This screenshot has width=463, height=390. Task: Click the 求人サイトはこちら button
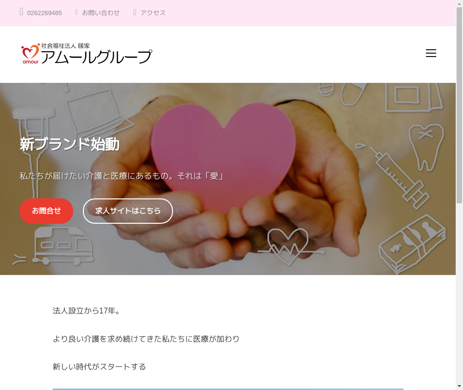128,211
